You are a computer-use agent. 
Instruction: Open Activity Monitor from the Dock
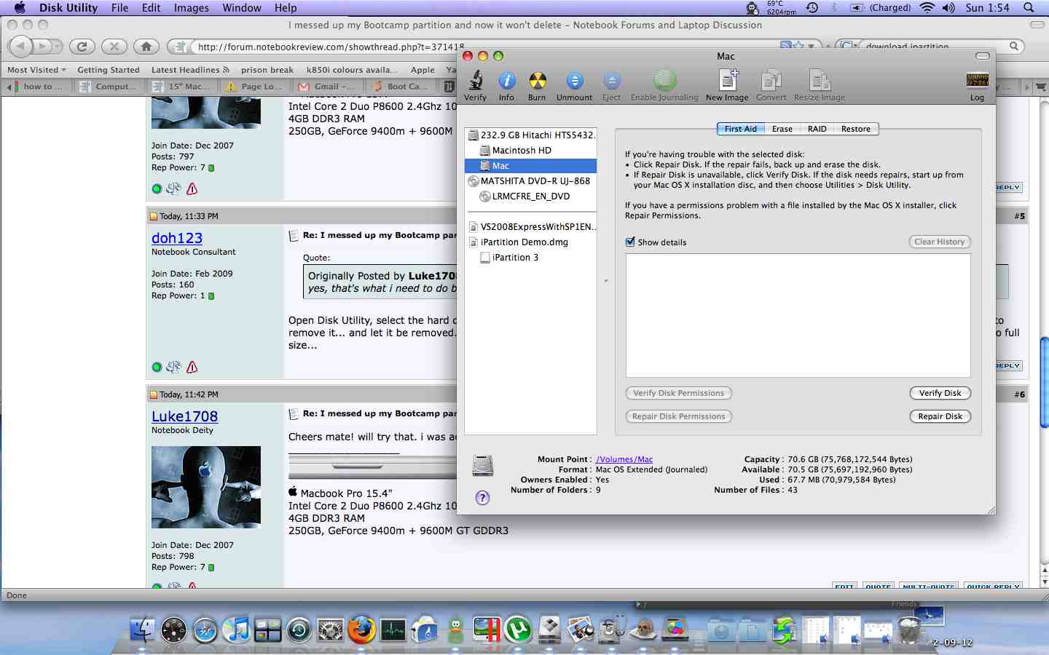click(x=393, y=630)
